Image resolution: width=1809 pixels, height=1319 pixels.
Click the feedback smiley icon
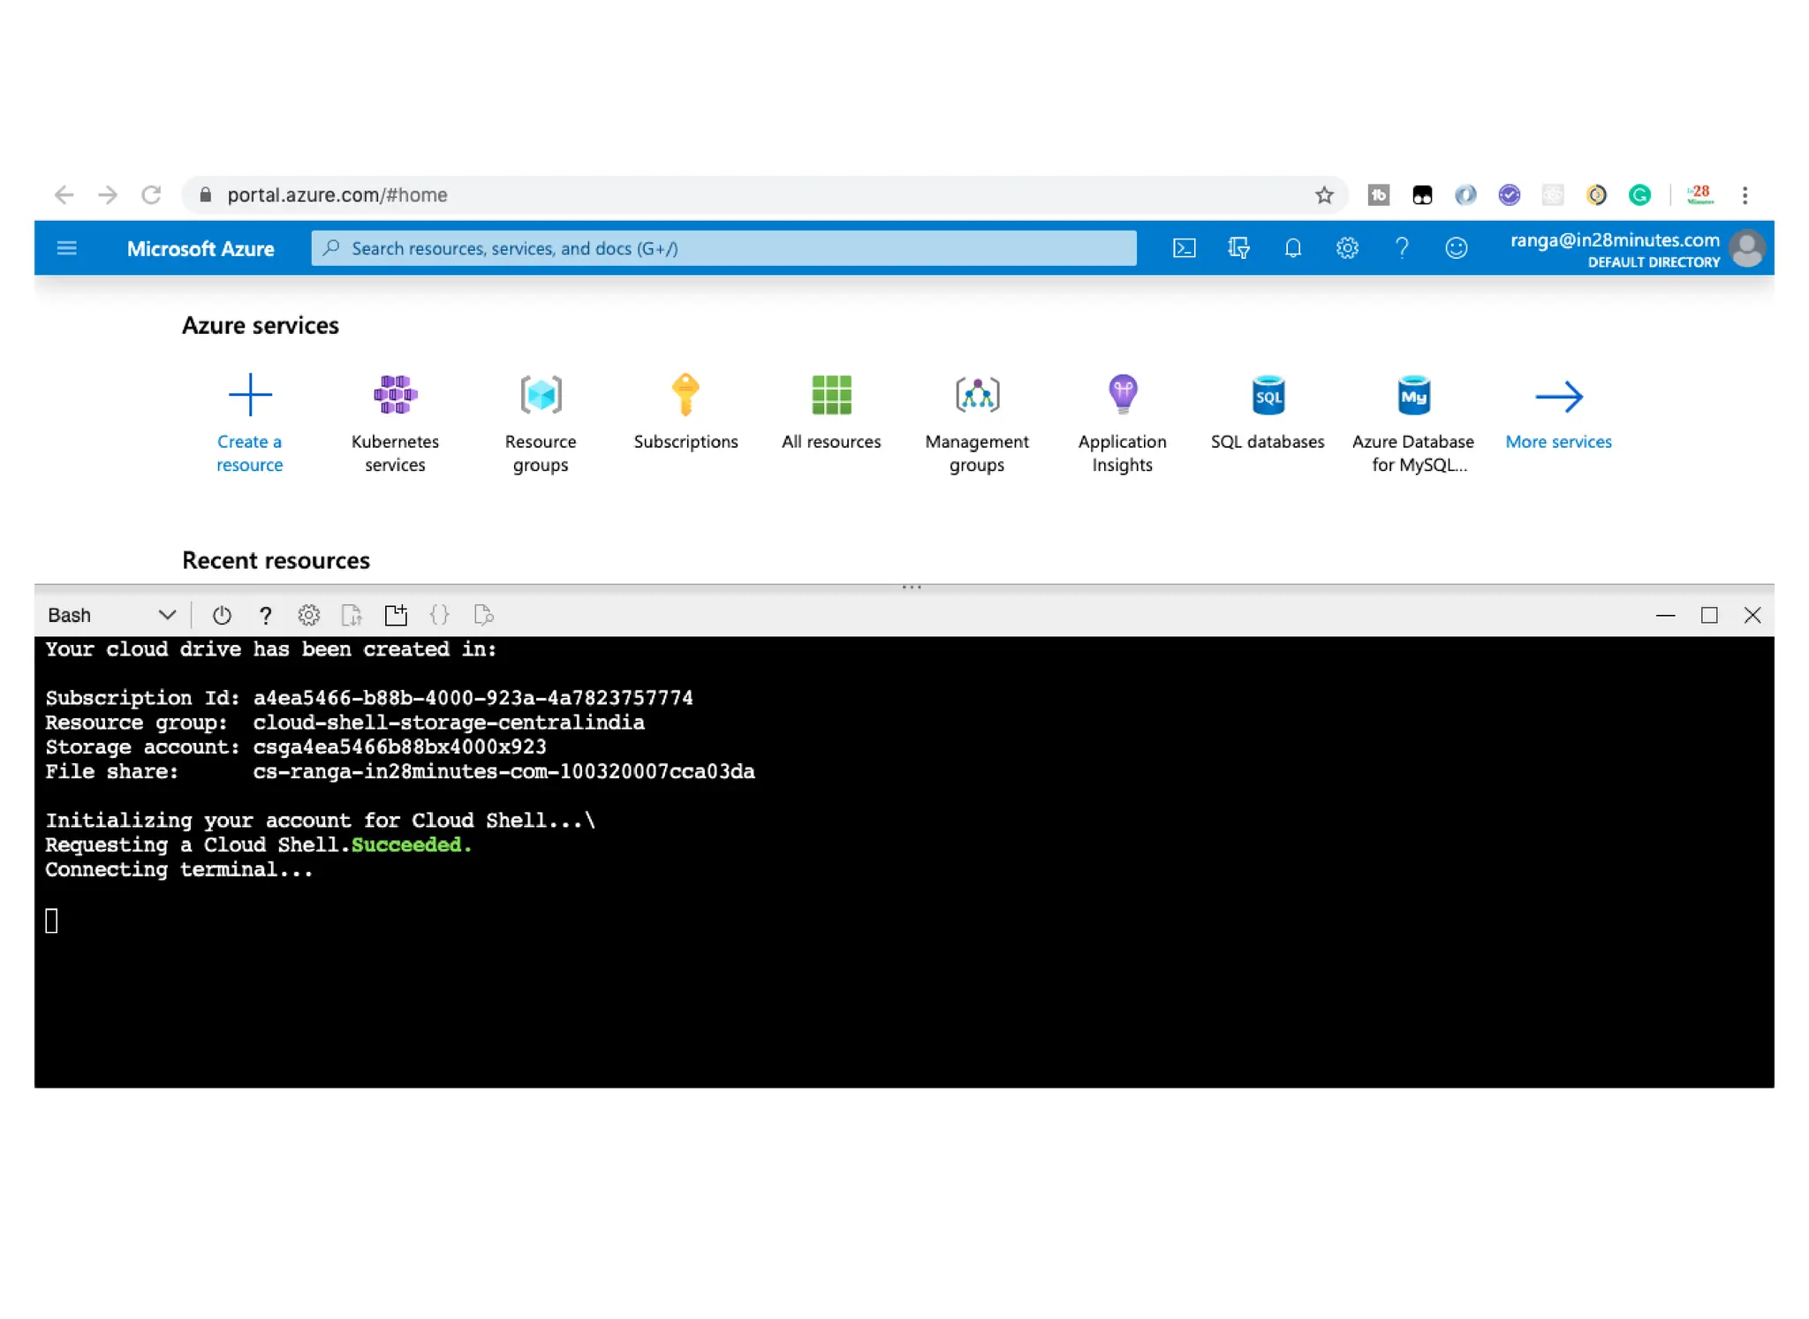pos(1456,248)
